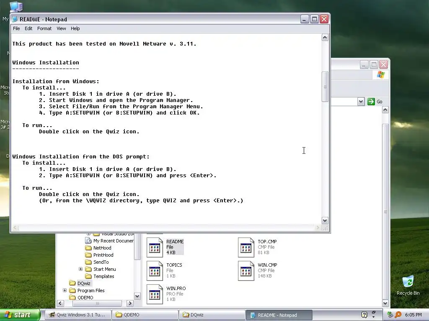Click folder tree horizontal scroll right arrow
Image resolution: width=429 pixels, height=321 pixels.
coord(130,303)
